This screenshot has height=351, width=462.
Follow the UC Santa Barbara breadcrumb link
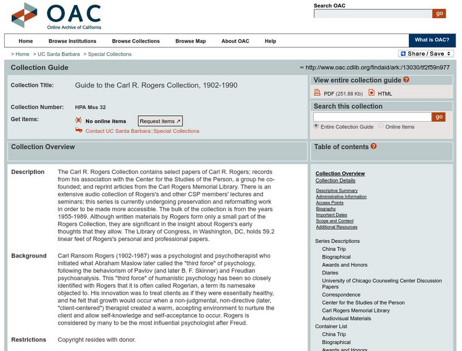click(58, 54)
